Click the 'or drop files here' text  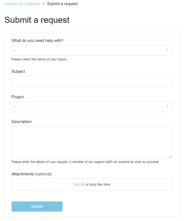(98, 184)
